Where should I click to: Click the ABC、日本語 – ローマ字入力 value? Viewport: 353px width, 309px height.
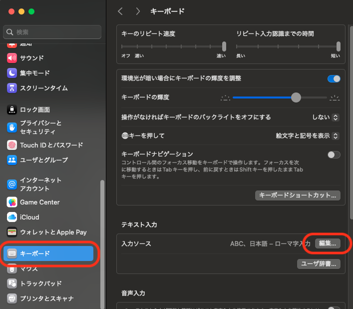270,243
